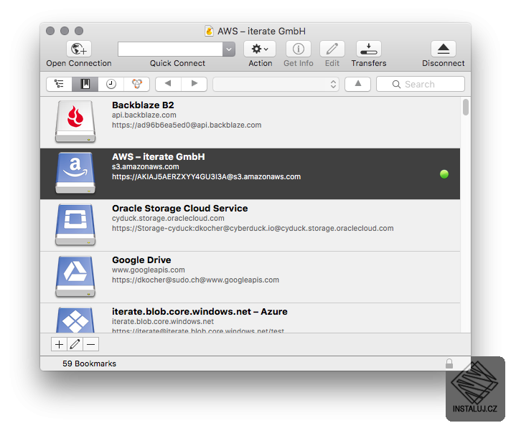Add a new bookmark with plus button

pyautogui.click(x=59, y=344)
